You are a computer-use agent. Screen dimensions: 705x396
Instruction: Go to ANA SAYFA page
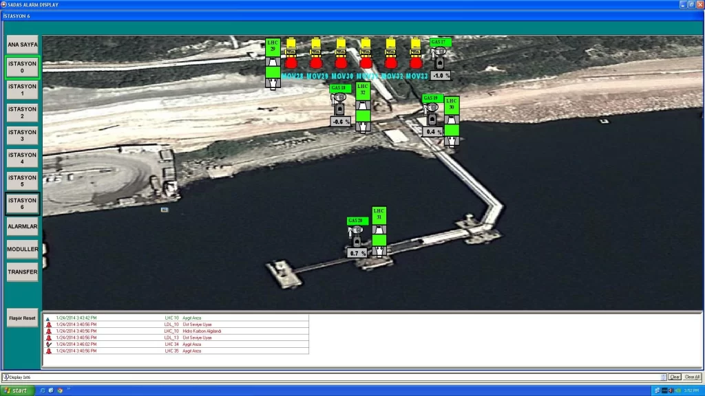point(23,45)
